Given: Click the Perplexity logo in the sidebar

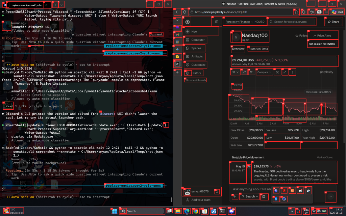Looking at the screenshot, I should [x=187, y=22].
